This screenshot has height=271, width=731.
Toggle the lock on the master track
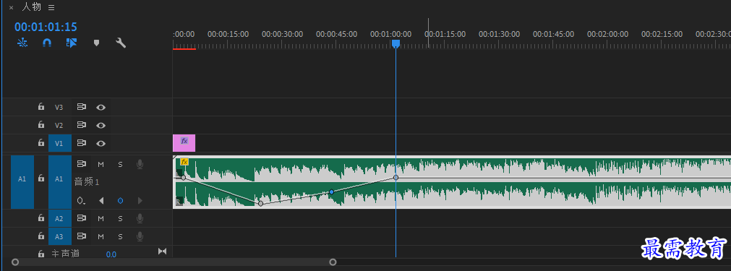coord(41,254)
